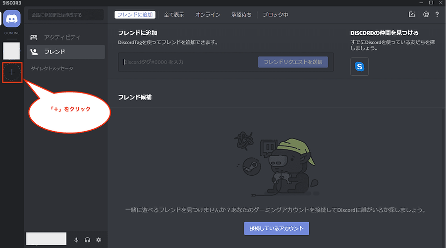Viewport: 446px width, 248px height.
Task: Click the game controller activity icon
Action: point(34,37)
